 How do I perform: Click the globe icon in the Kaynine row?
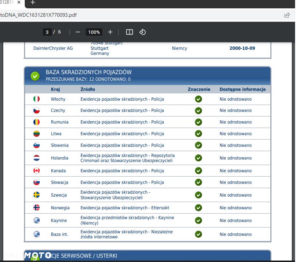36,220
